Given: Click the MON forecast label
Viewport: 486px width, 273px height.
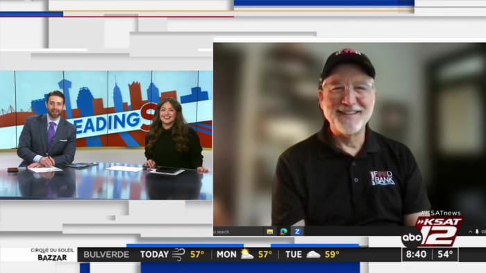Looking at the screenshot, I should coord(226,254).
